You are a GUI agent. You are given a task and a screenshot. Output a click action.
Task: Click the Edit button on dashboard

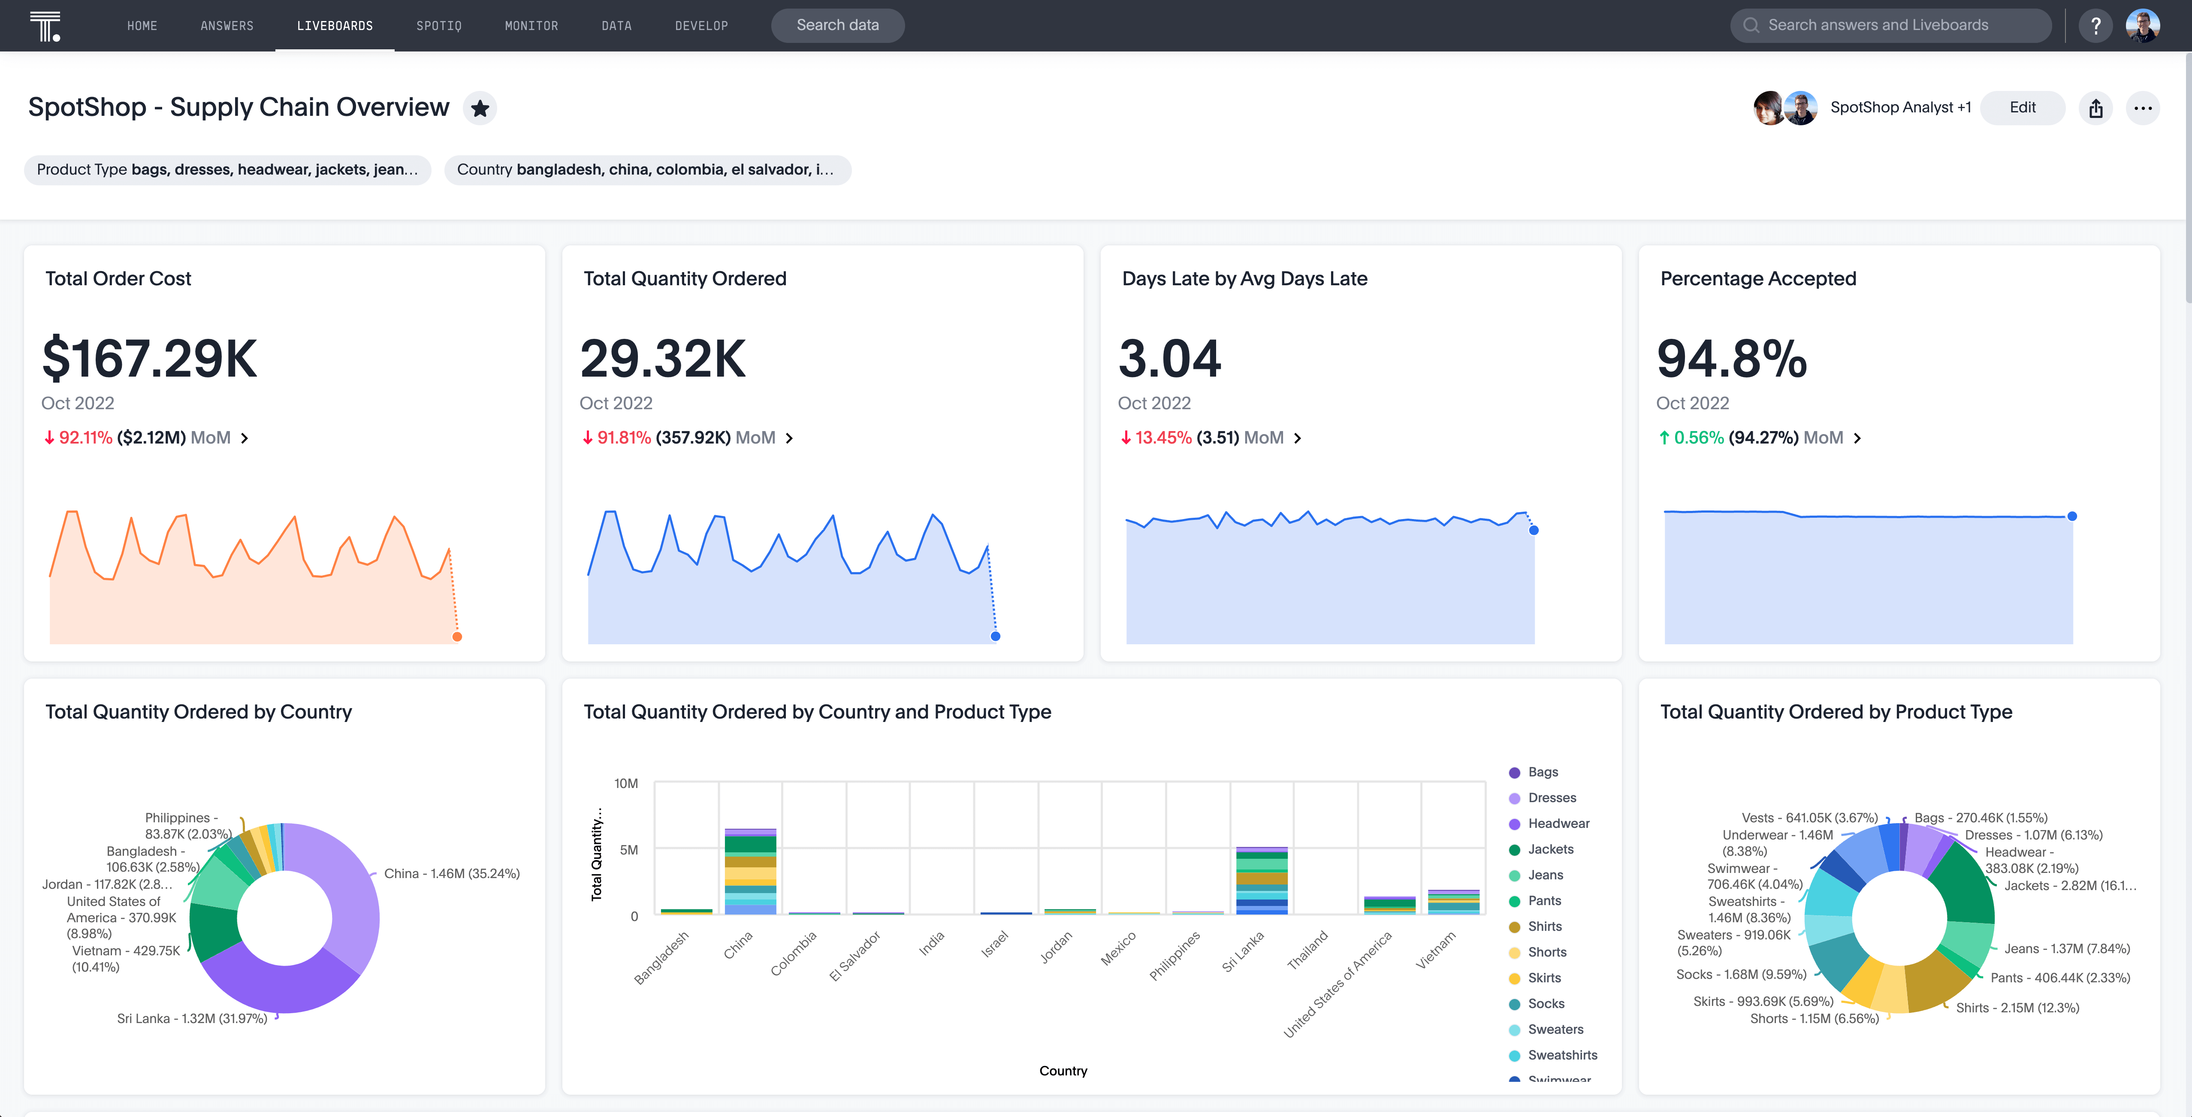pos(2021,107)
